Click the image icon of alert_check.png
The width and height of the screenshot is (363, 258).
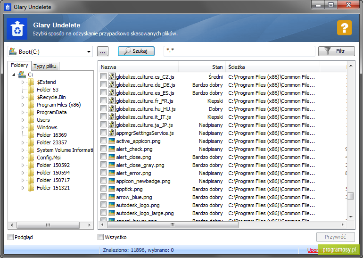[x=112, y=149]
